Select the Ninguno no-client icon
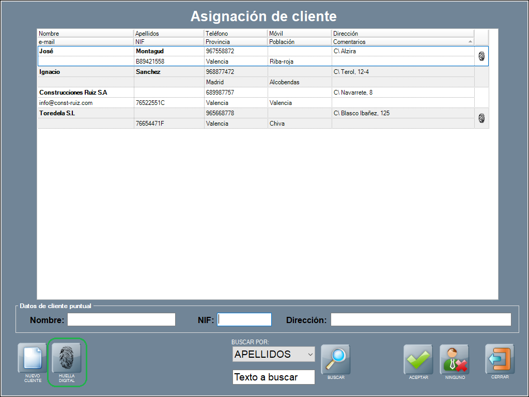Image resolution: width=529 pixels, height=397 pixels. click(x=454, y=359)
